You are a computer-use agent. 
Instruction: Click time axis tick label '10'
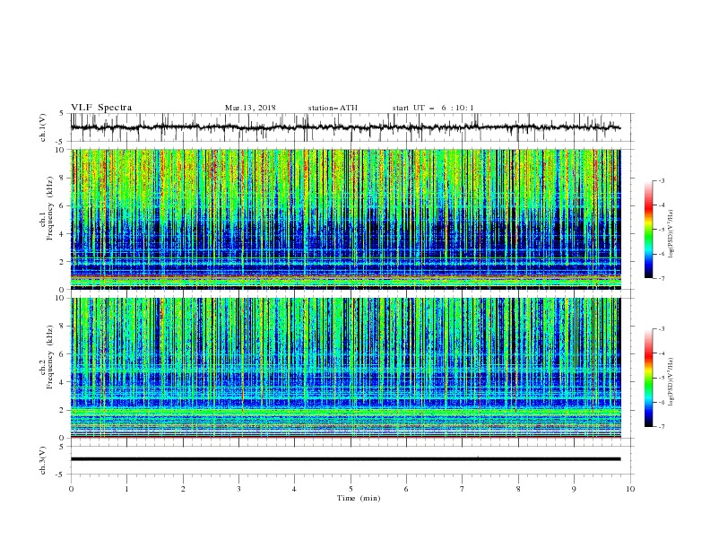(x=630, y=489)
